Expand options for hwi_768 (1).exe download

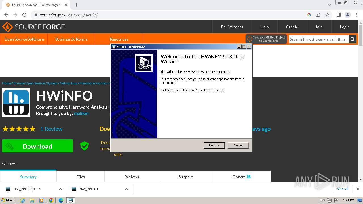point(60,189)
